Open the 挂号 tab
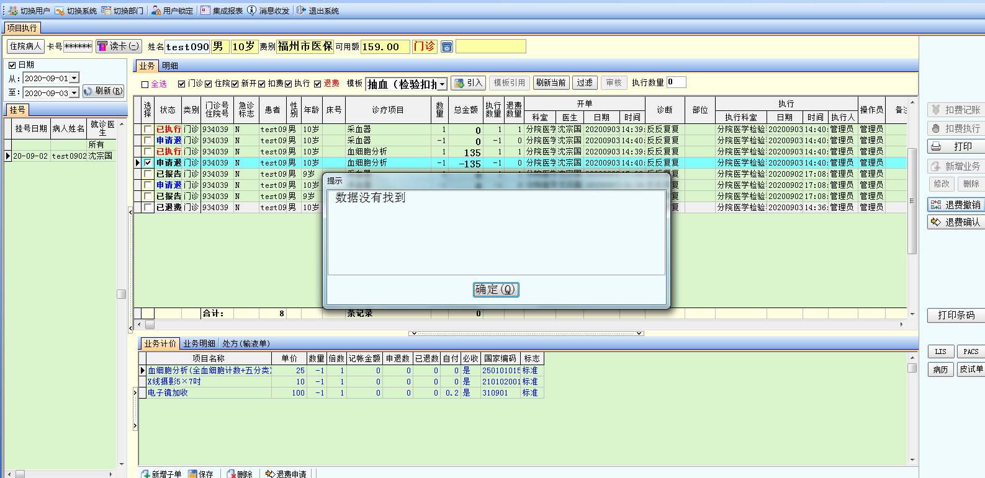Image resolution: width=985 pixels, height=478 pixels. [x=17, y=110]
